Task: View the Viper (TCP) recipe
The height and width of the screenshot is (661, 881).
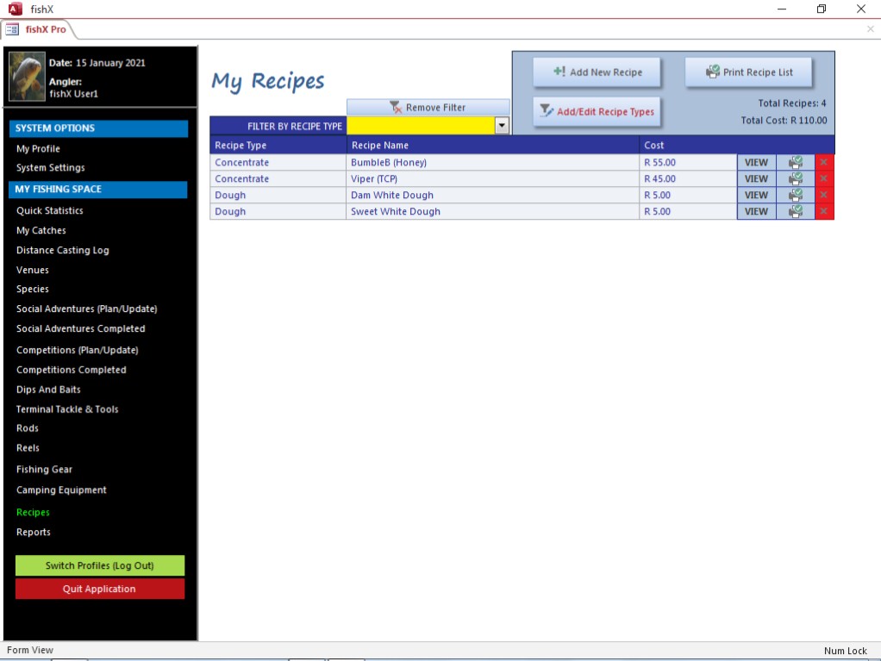Action: click(756, 178)
